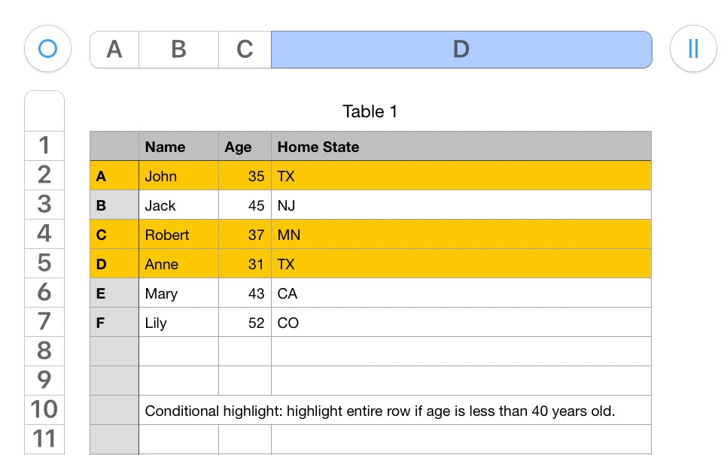The image size is (721, 455).
Task: Select the Age header cell
Action: click(x=245, y=147)
